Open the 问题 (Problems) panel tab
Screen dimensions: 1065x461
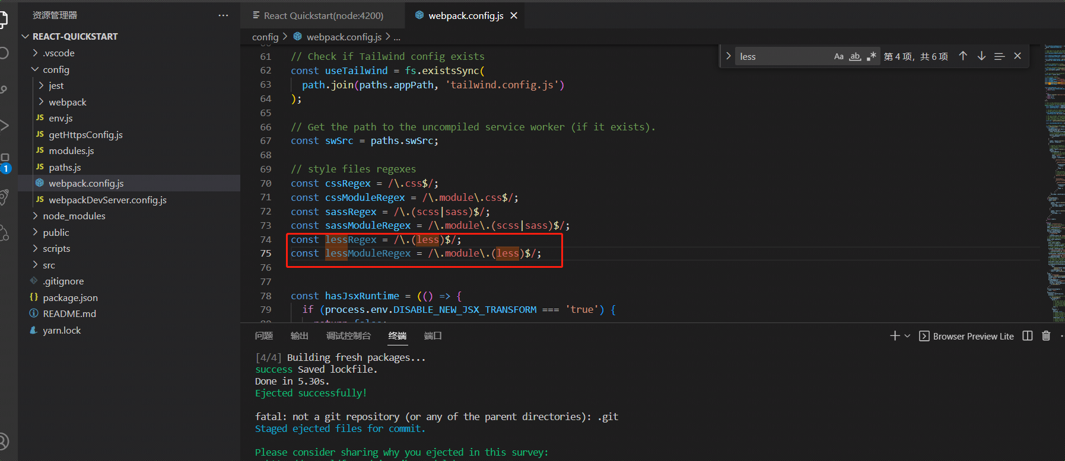(x=264, y=336)
